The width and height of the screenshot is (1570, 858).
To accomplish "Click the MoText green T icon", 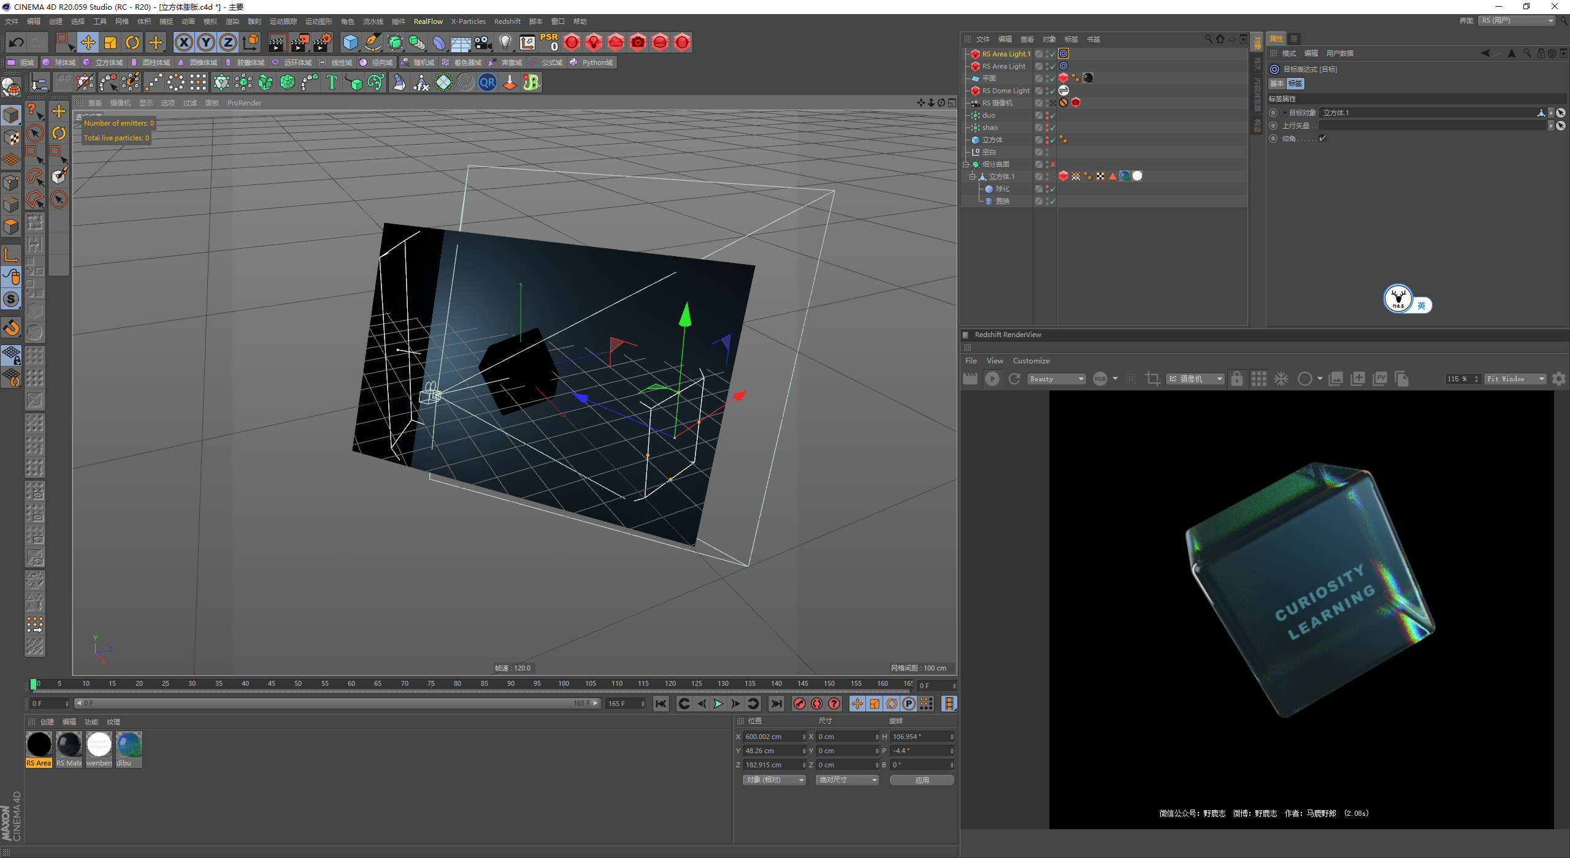I will pos(332,82).
